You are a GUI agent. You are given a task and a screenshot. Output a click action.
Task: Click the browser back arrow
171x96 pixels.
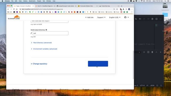[x=8, y=9]
